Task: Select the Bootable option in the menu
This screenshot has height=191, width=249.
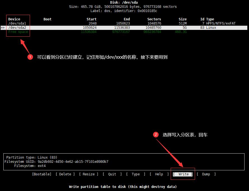Action: 41,174
